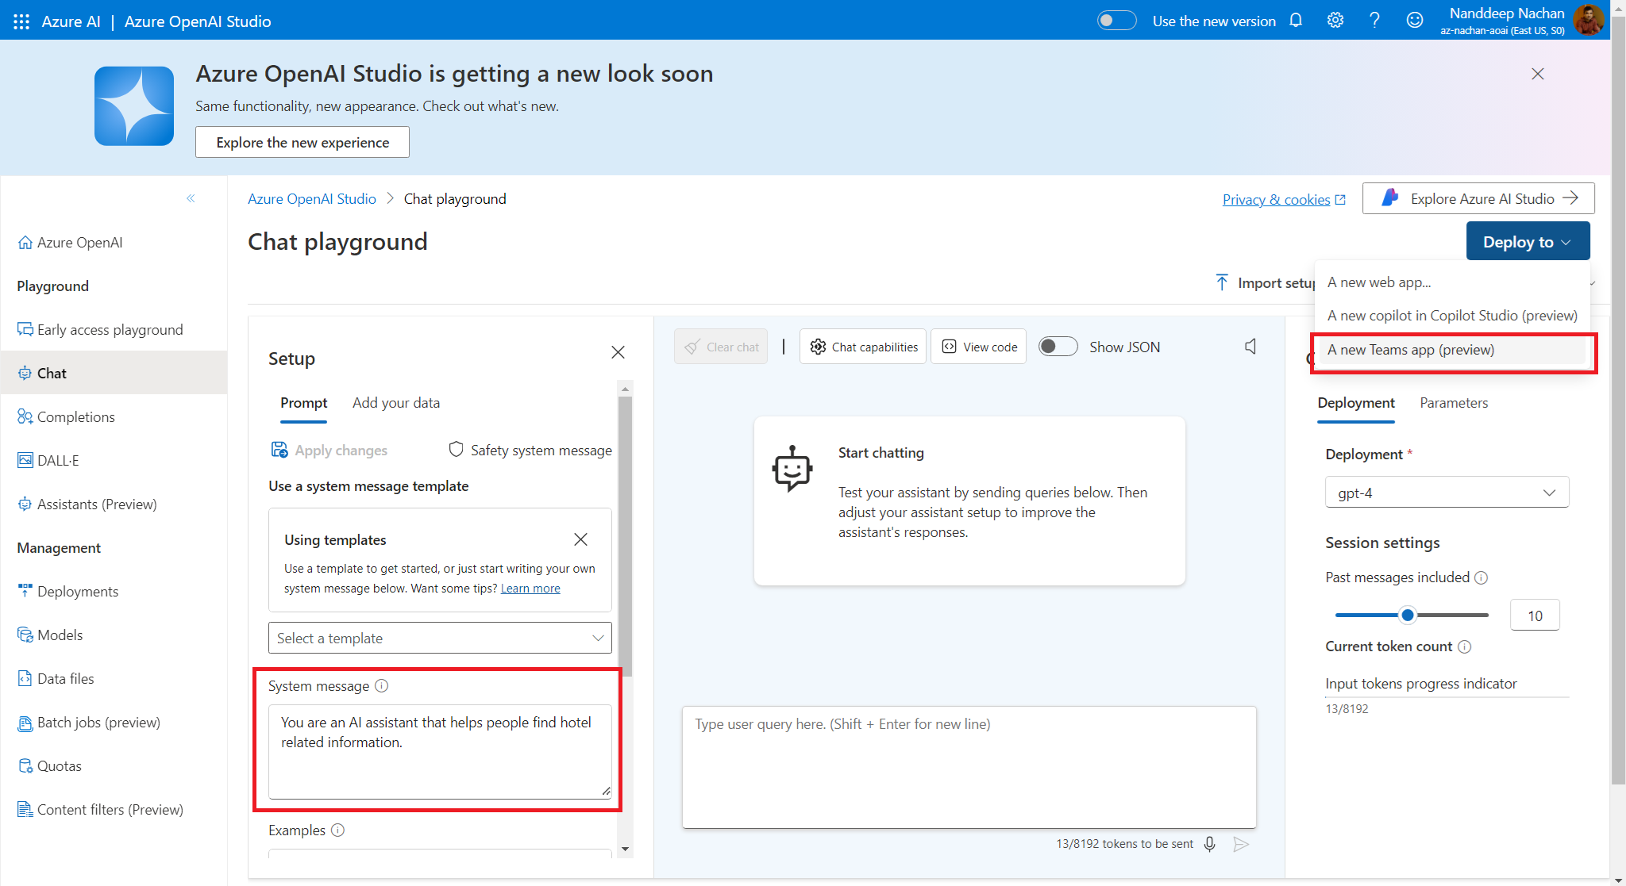Open the 'Add your data' tab
Image resolution: width=1626 pixels, height=886 pixels.
click(395, 403)
